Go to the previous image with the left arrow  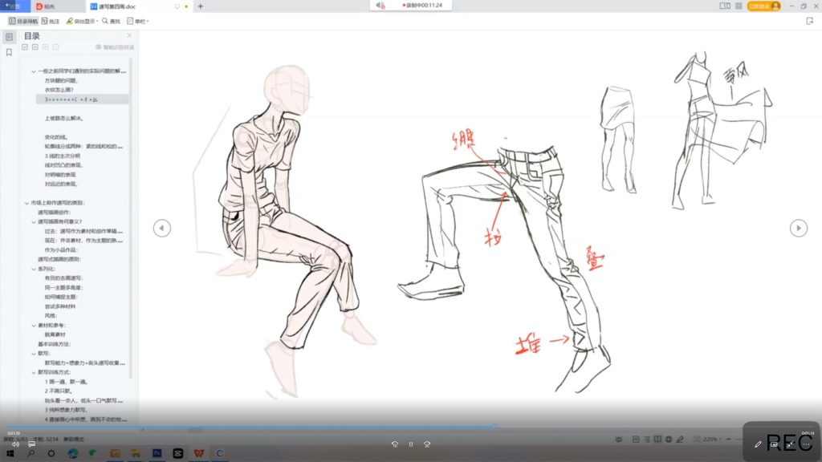[162, 229]
